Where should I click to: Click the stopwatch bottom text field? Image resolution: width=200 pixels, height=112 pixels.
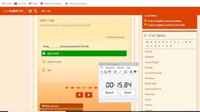pos(119,100)
